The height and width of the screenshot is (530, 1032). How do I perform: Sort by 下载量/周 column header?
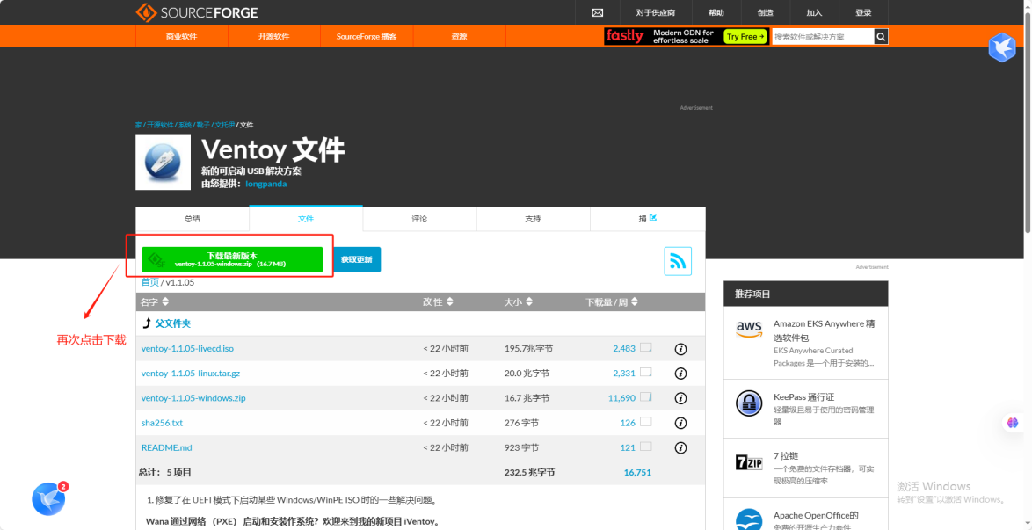coord(612,301)
